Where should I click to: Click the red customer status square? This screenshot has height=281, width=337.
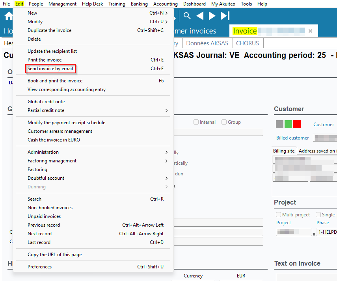pos(297,124)
